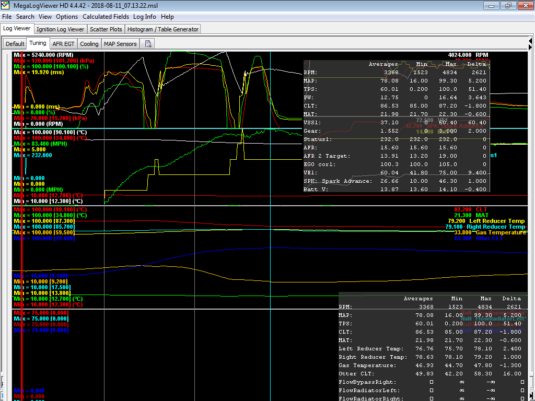Screen dimensions: 535x401
Task: Open the Log Info menu
Action: (x=145, y=17)
